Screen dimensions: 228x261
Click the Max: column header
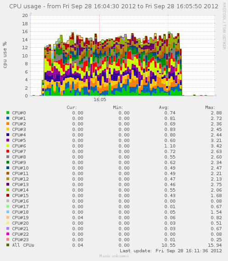tap(210, 108)
